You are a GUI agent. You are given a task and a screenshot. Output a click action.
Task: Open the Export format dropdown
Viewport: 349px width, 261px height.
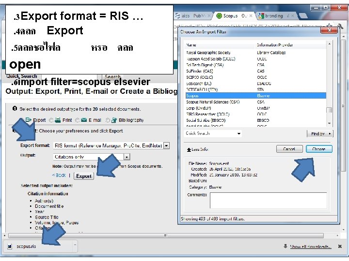(x=166, y=145)
